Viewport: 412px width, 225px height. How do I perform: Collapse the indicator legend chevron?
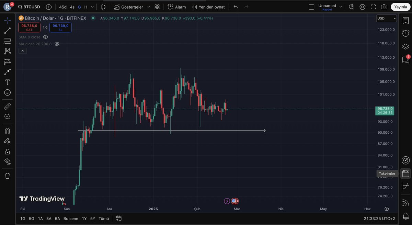click(x=23, y=51)
